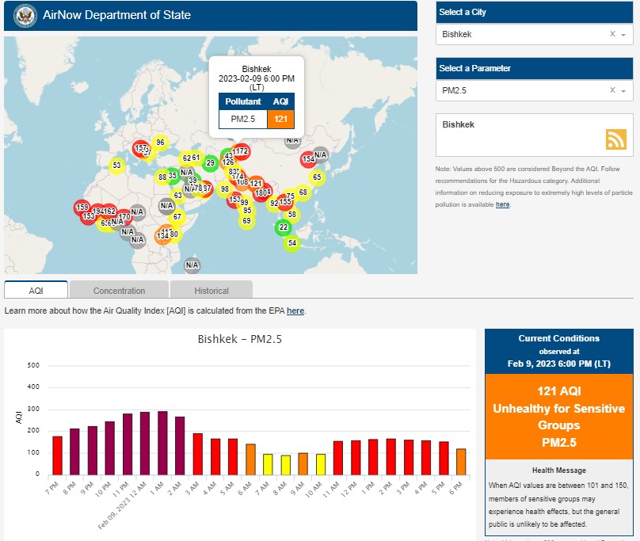Switch to the Historical tab
The height and width of the screenshot is (541, 640).
click(211, 291)
